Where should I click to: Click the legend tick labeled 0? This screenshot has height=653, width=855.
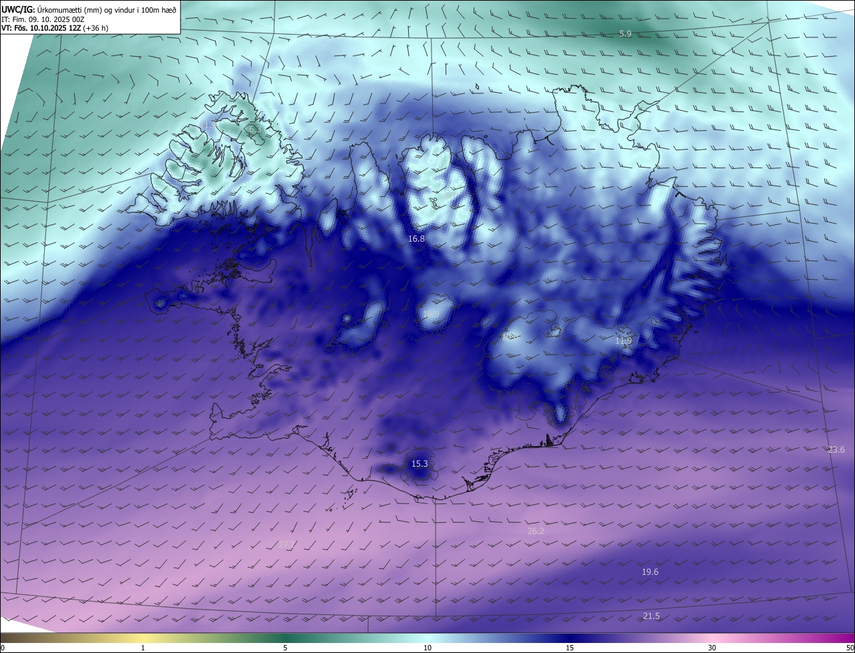(x=3, y=648)
